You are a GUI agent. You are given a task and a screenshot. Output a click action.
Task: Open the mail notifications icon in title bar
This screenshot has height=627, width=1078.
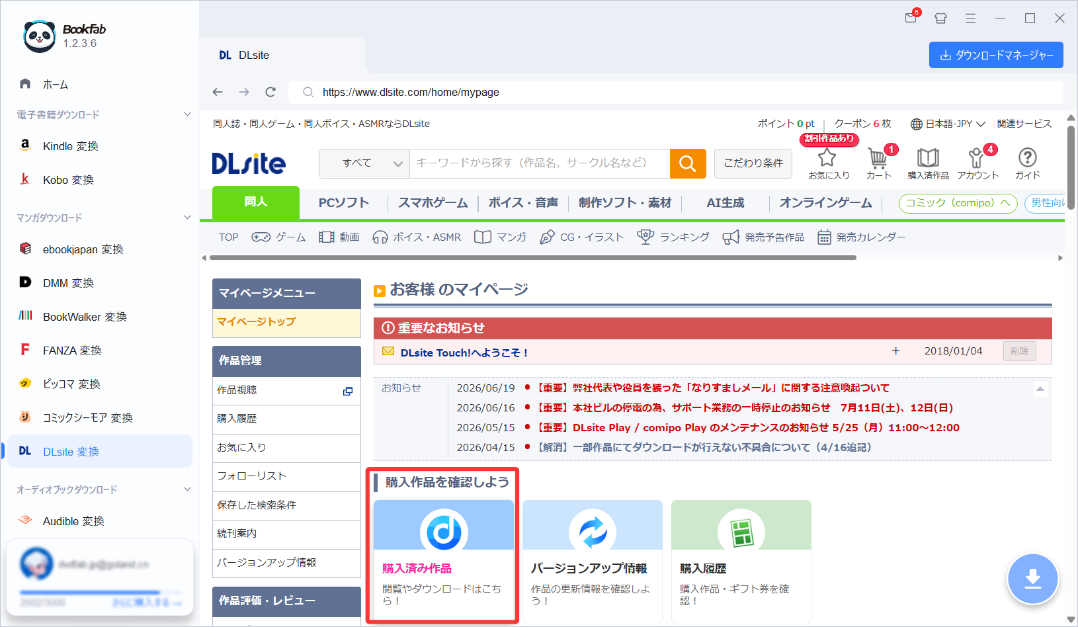(911, 18)
